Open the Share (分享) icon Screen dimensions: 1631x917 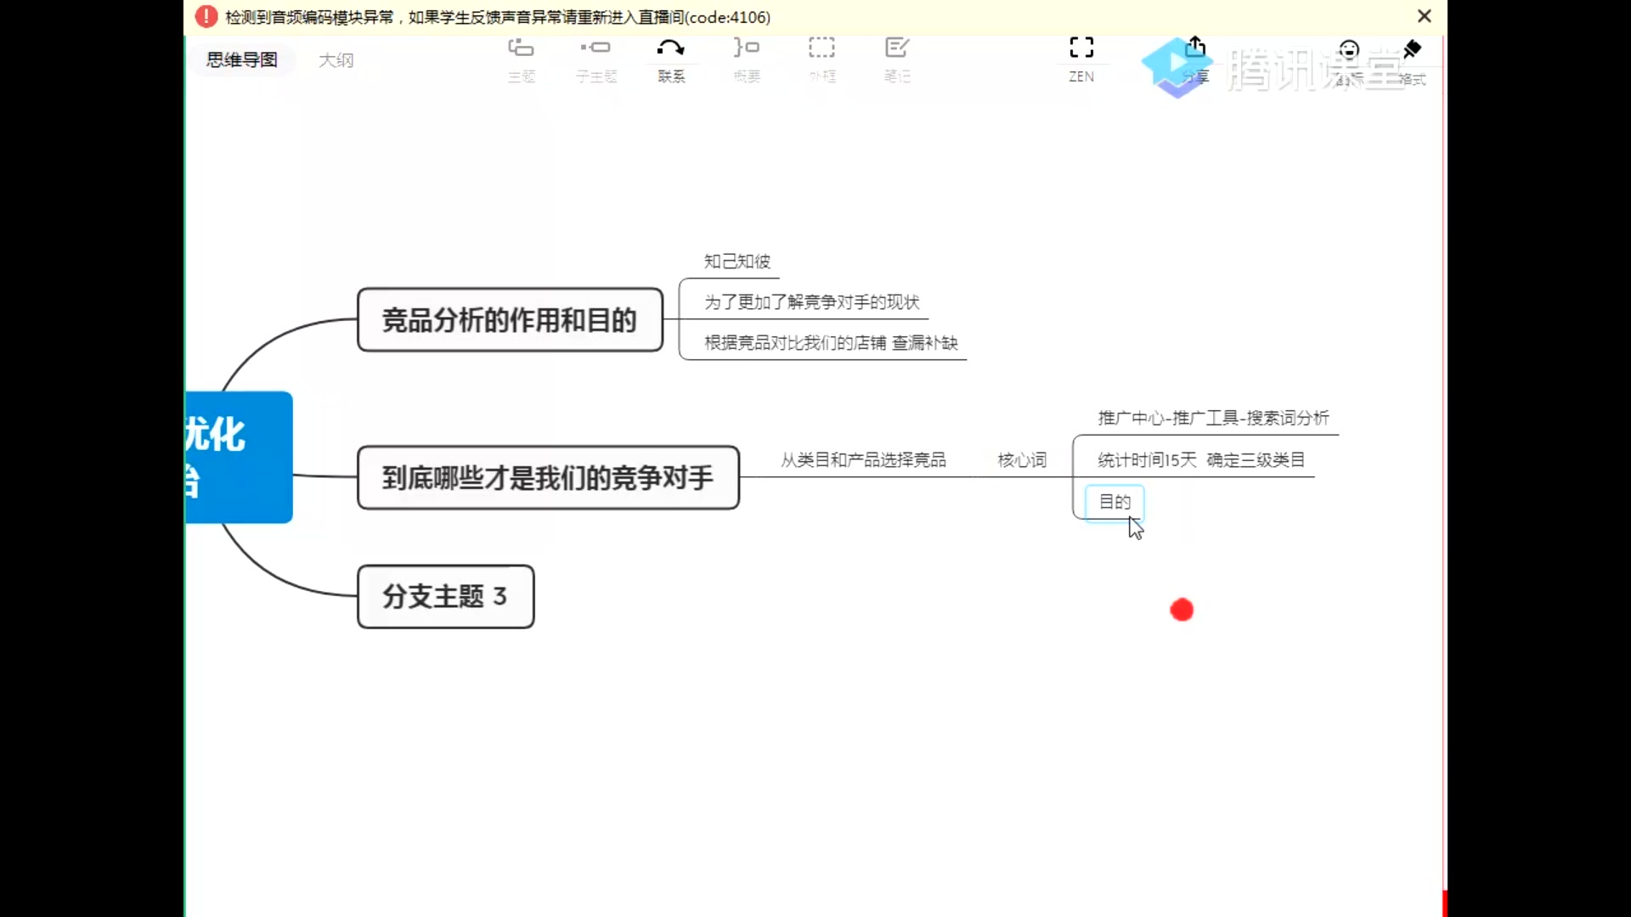1195,47
